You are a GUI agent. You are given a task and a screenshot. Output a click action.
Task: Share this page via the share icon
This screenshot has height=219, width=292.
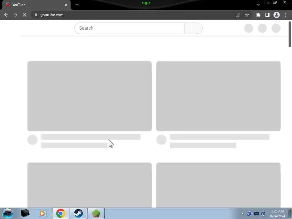[x=238, y=15]
